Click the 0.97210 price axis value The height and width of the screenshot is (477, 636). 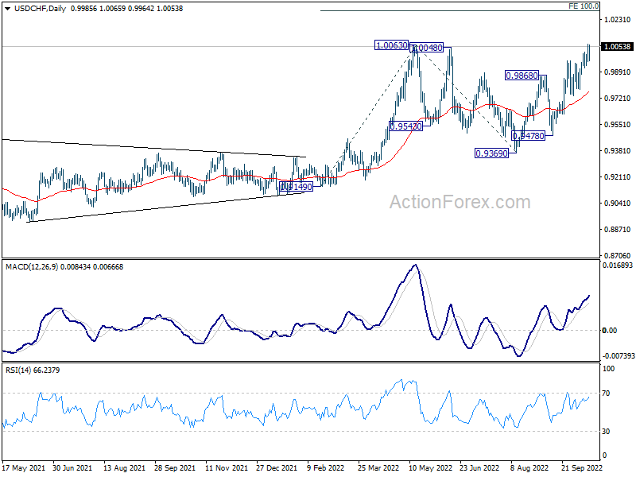pyautogui.click(x=618, y=98)
